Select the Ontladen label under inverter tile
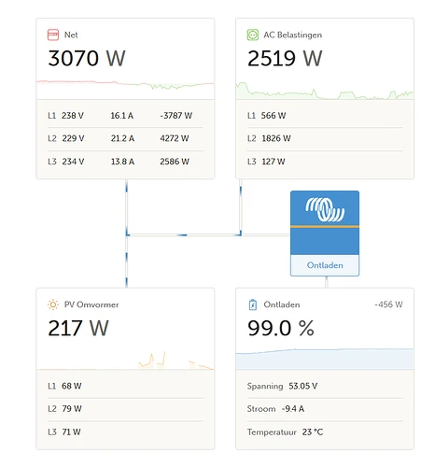Image resolution: width=435 pixels, height=467 pixels. pyautogui.click(x=325, y=265)
